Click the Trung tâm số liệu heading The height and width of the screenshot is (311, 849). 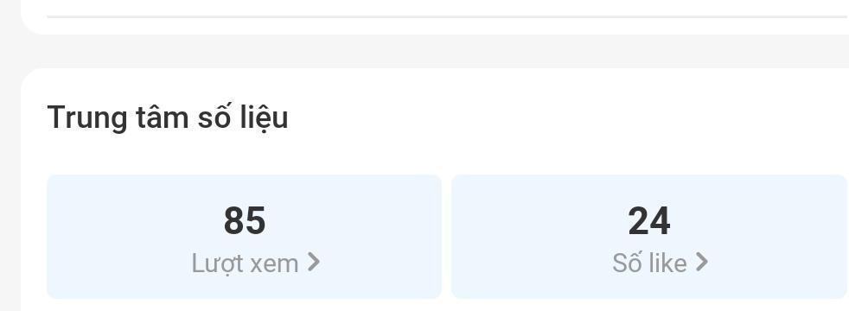[168, 117]
